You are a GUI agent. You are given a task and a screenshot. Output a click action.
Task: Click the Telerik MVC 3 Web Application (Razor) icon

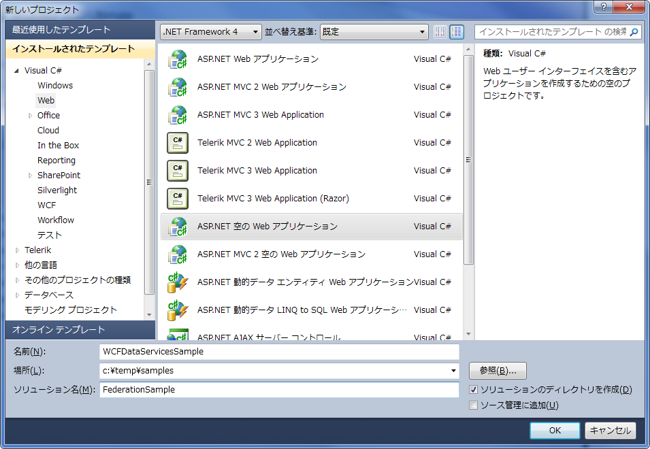pos(178,199)
